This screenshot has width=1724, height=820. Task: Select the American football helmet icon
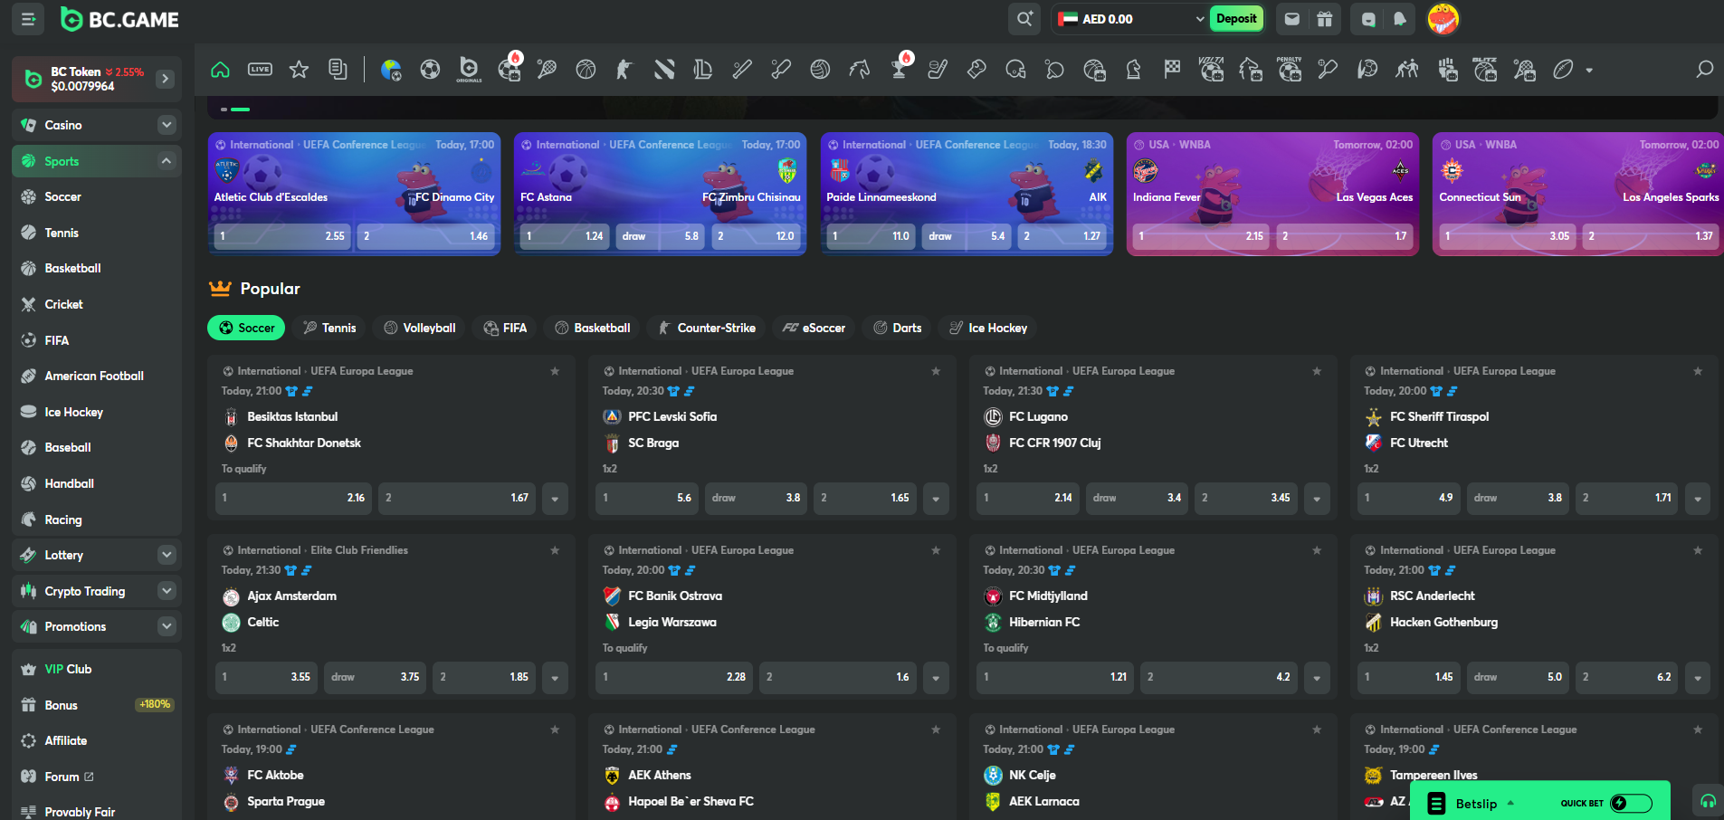tap(1015, 70)
